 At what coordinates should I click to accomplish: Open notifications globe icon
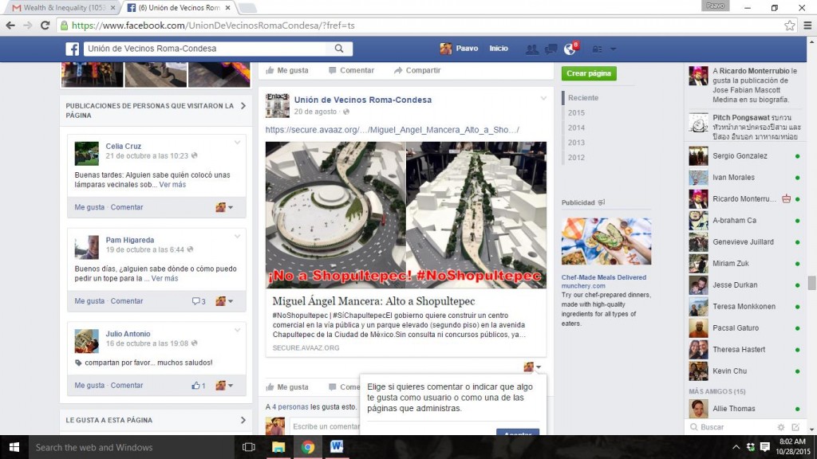click(x=569, y=49)
